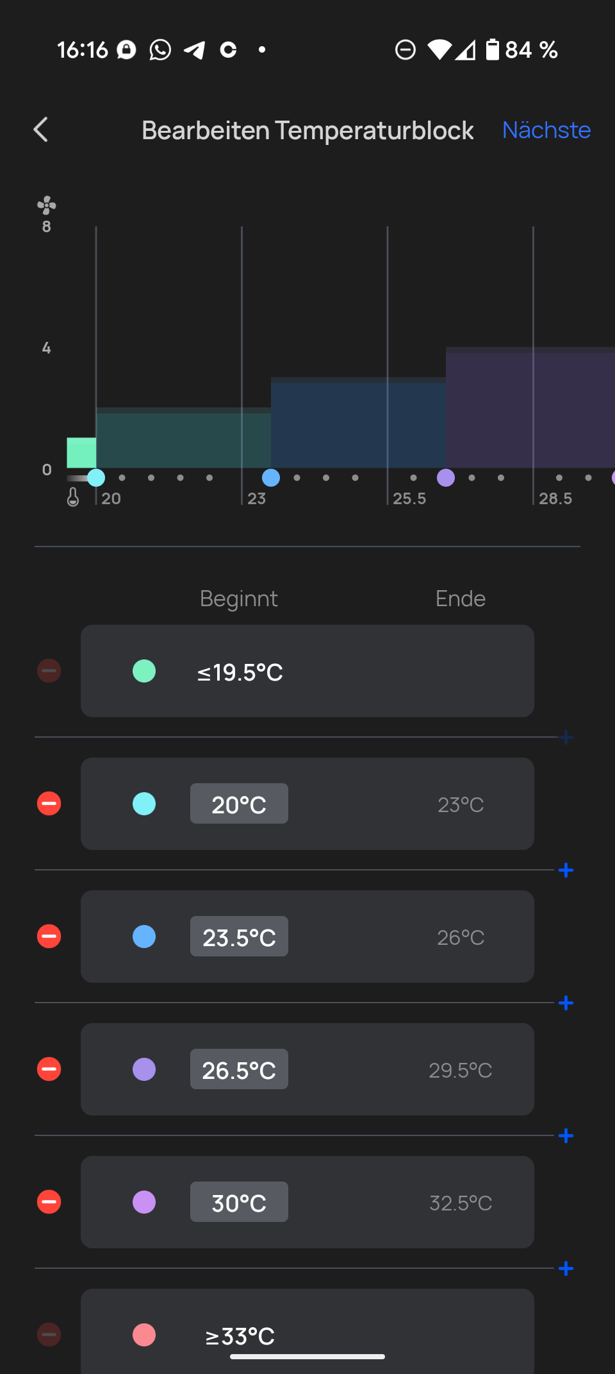Delete the 30°C temperature block
Viewport: 615px width, 1374px height.
49,1202
